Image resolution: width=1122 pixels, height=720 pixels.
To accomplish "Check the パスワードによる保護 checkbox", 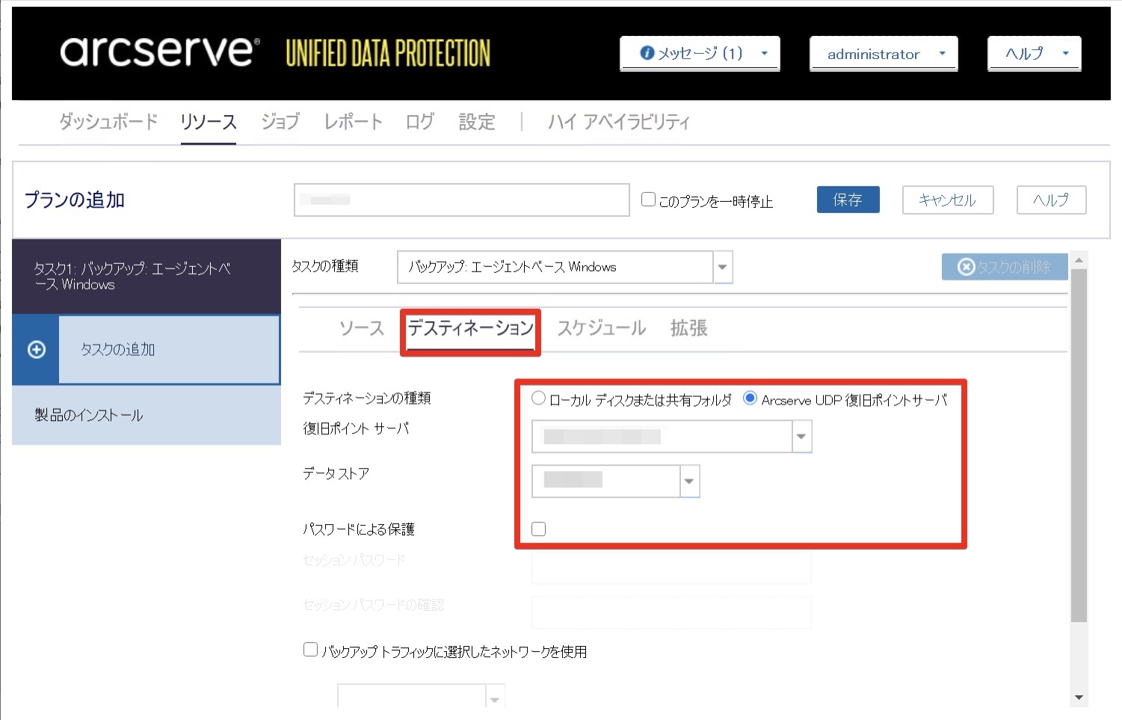I will point(538,529).
